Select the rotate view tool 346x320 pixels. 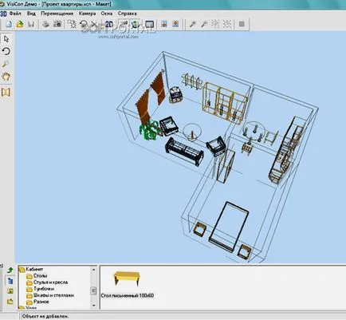6,51
